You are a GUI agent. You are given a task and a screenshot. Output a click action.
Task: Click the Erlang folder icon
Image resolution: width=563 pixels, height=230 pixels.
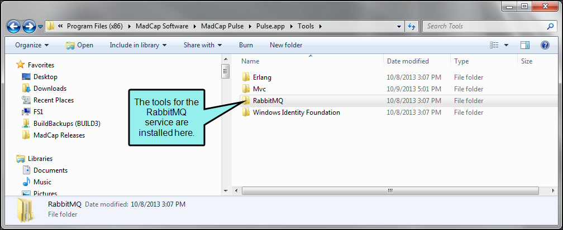246,77
